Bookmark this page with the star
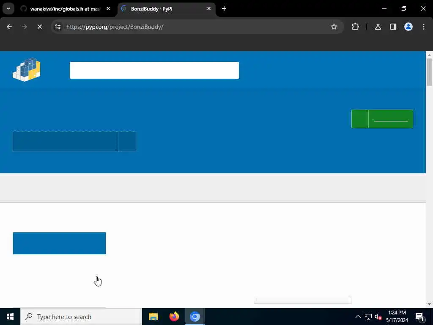The height and width of the screenshot is (325, 433). 334,27
